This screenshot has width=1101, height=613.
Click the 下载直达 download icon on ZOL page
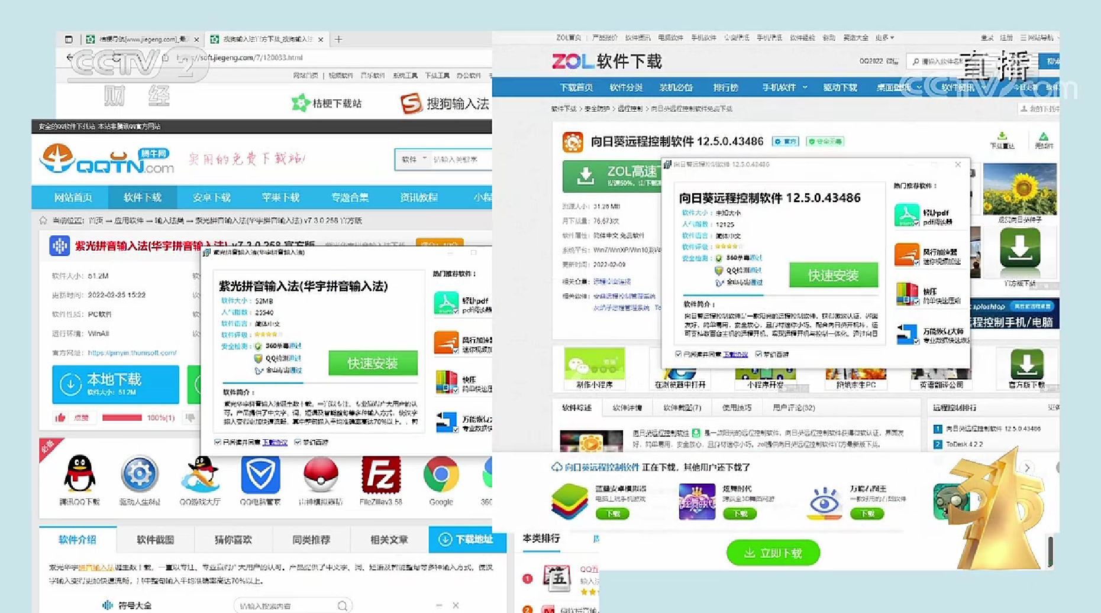pos(1002,137)
